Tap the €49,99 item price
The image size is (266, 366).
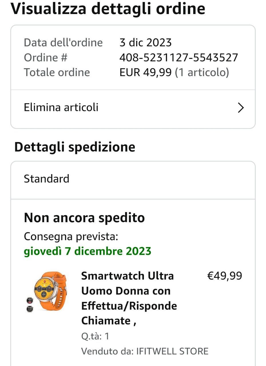coord(224,276)
